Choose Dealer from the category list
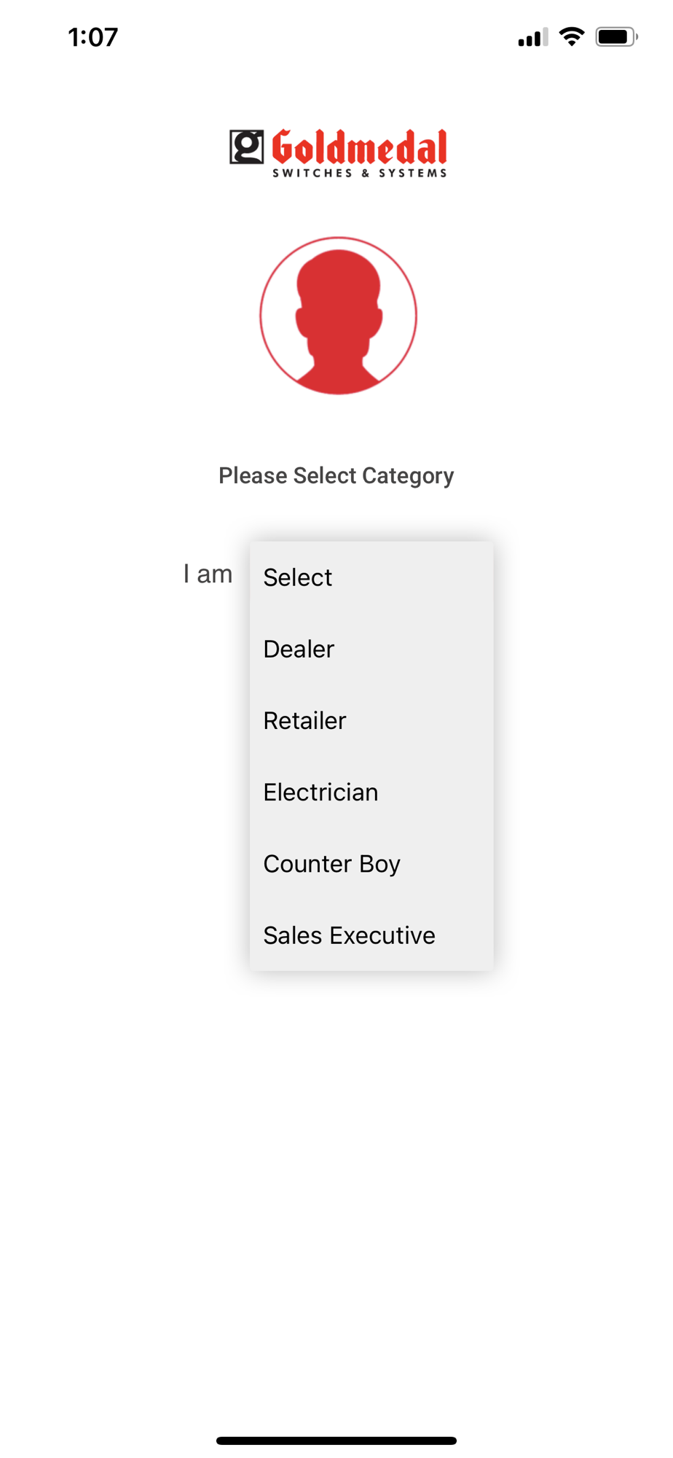The image size is (673, 1458). [371, 649]
